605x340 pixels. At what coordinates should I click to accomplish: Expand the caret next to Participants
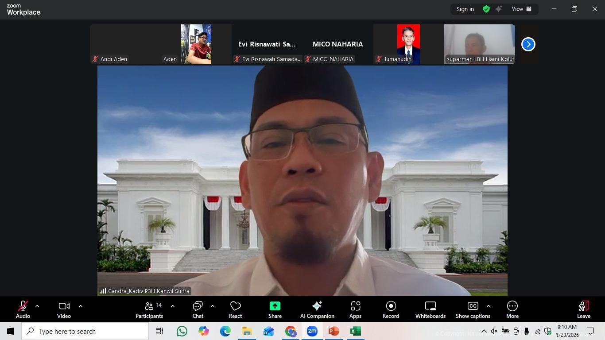tap(173, 306)
